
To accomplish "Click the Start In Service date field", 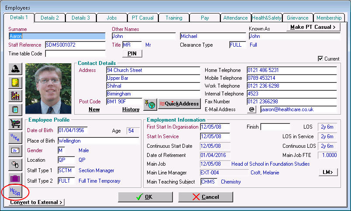I will pos(215,136).
